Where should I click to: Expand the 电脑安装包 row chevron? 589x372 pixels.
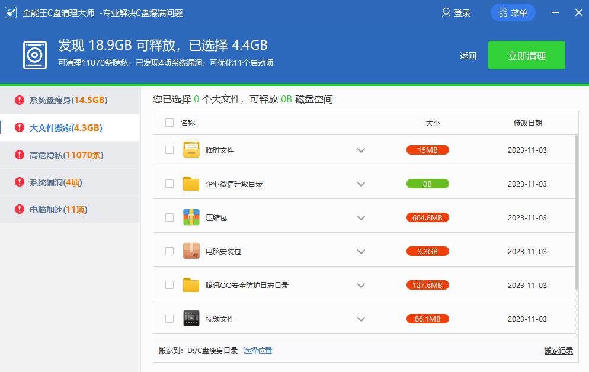point(361,252)
